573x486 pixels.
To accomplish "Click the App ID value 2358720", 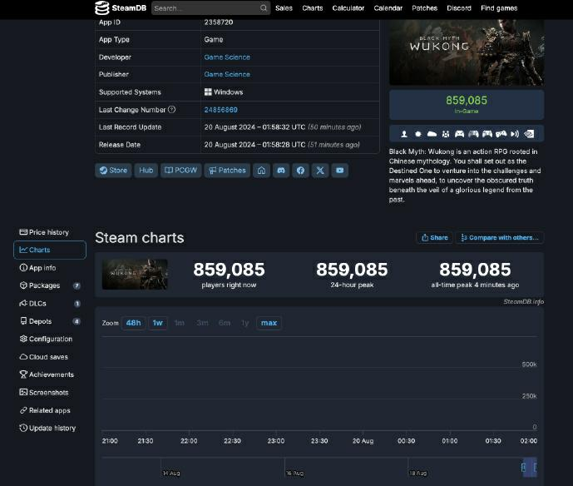I will click(x=219, y=22).
